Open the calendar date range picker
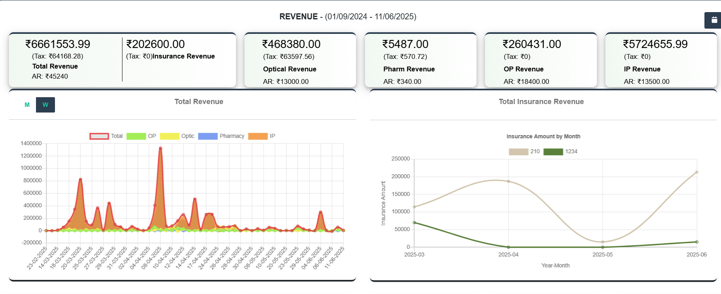721x294 pixels. 714,20
